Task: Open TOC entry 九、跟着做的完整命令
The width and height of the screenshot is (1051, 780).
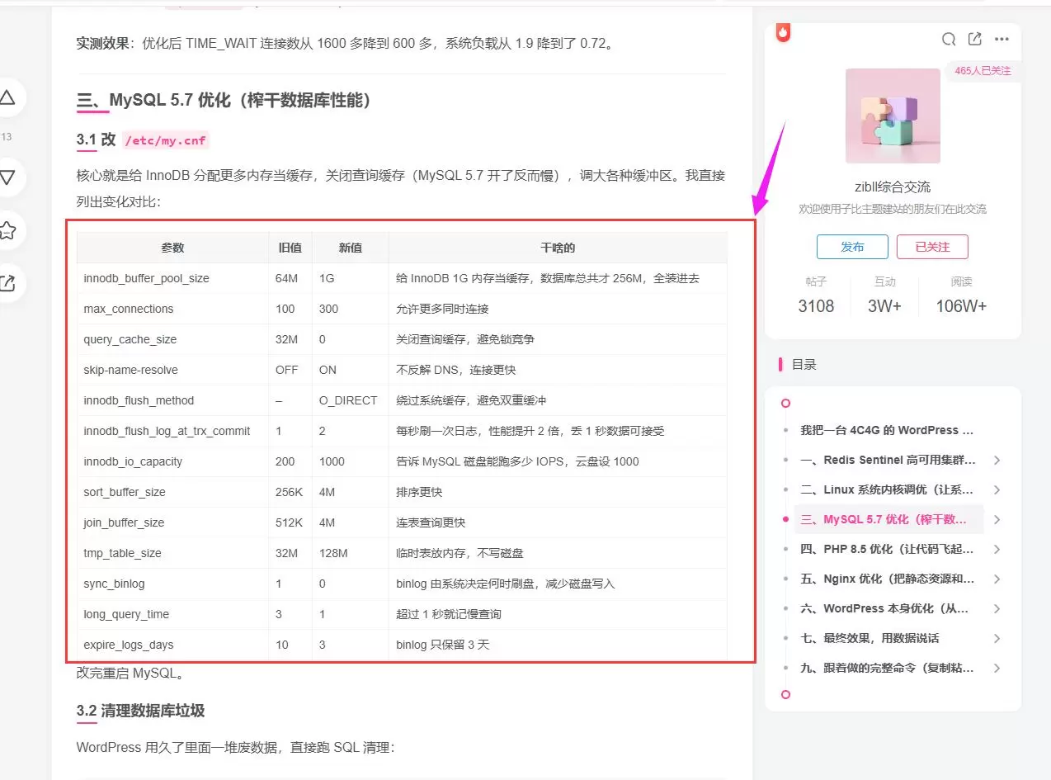Action: click(x=888, y=668)
